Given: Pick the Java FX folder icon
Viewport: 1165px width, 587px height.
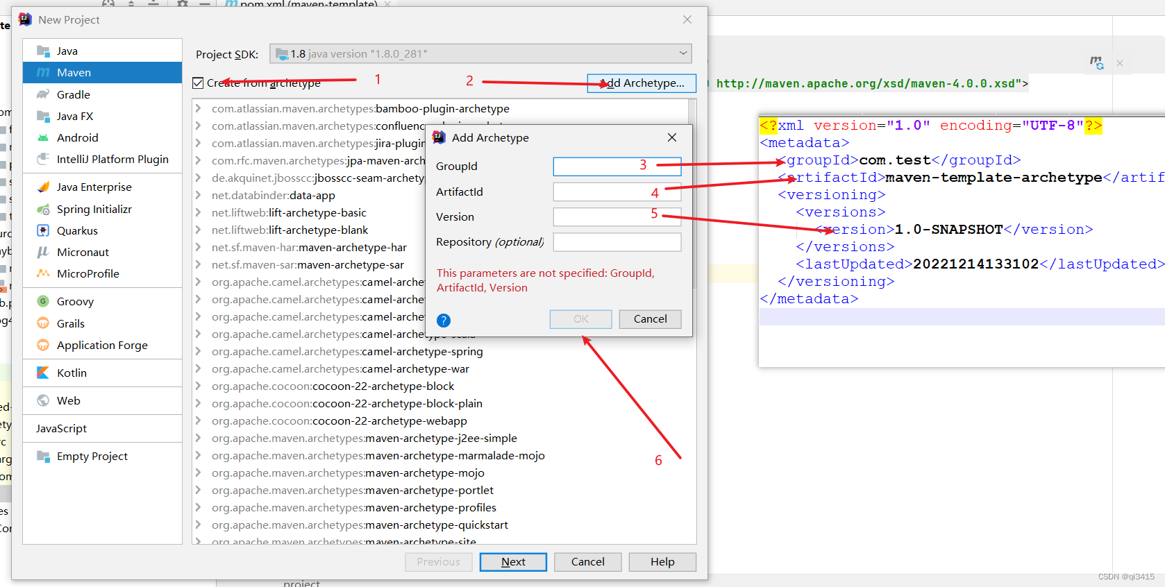Looking at the screenshot, I should 43,116.
